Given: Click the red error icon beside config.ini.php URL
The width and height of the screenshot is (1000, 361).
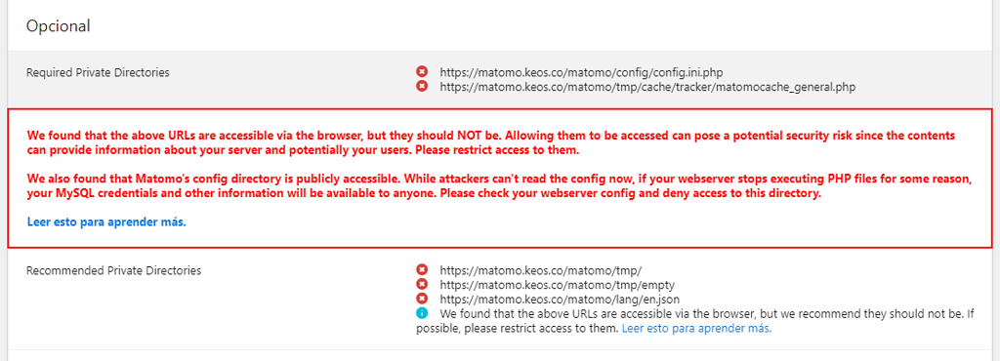Looking at the screenshot, I should (x=422, y=71).
